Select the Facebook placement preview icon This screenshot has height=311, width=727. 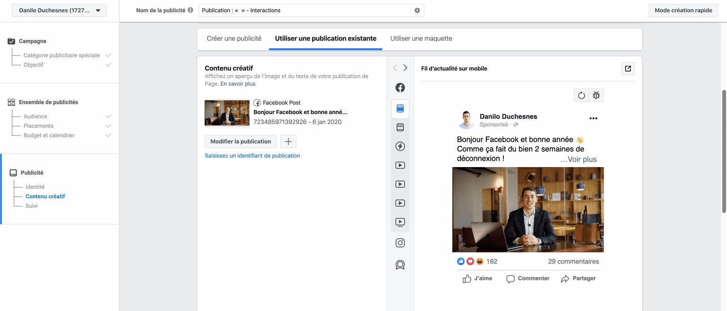pyautogui.click(x=400, y=88)
